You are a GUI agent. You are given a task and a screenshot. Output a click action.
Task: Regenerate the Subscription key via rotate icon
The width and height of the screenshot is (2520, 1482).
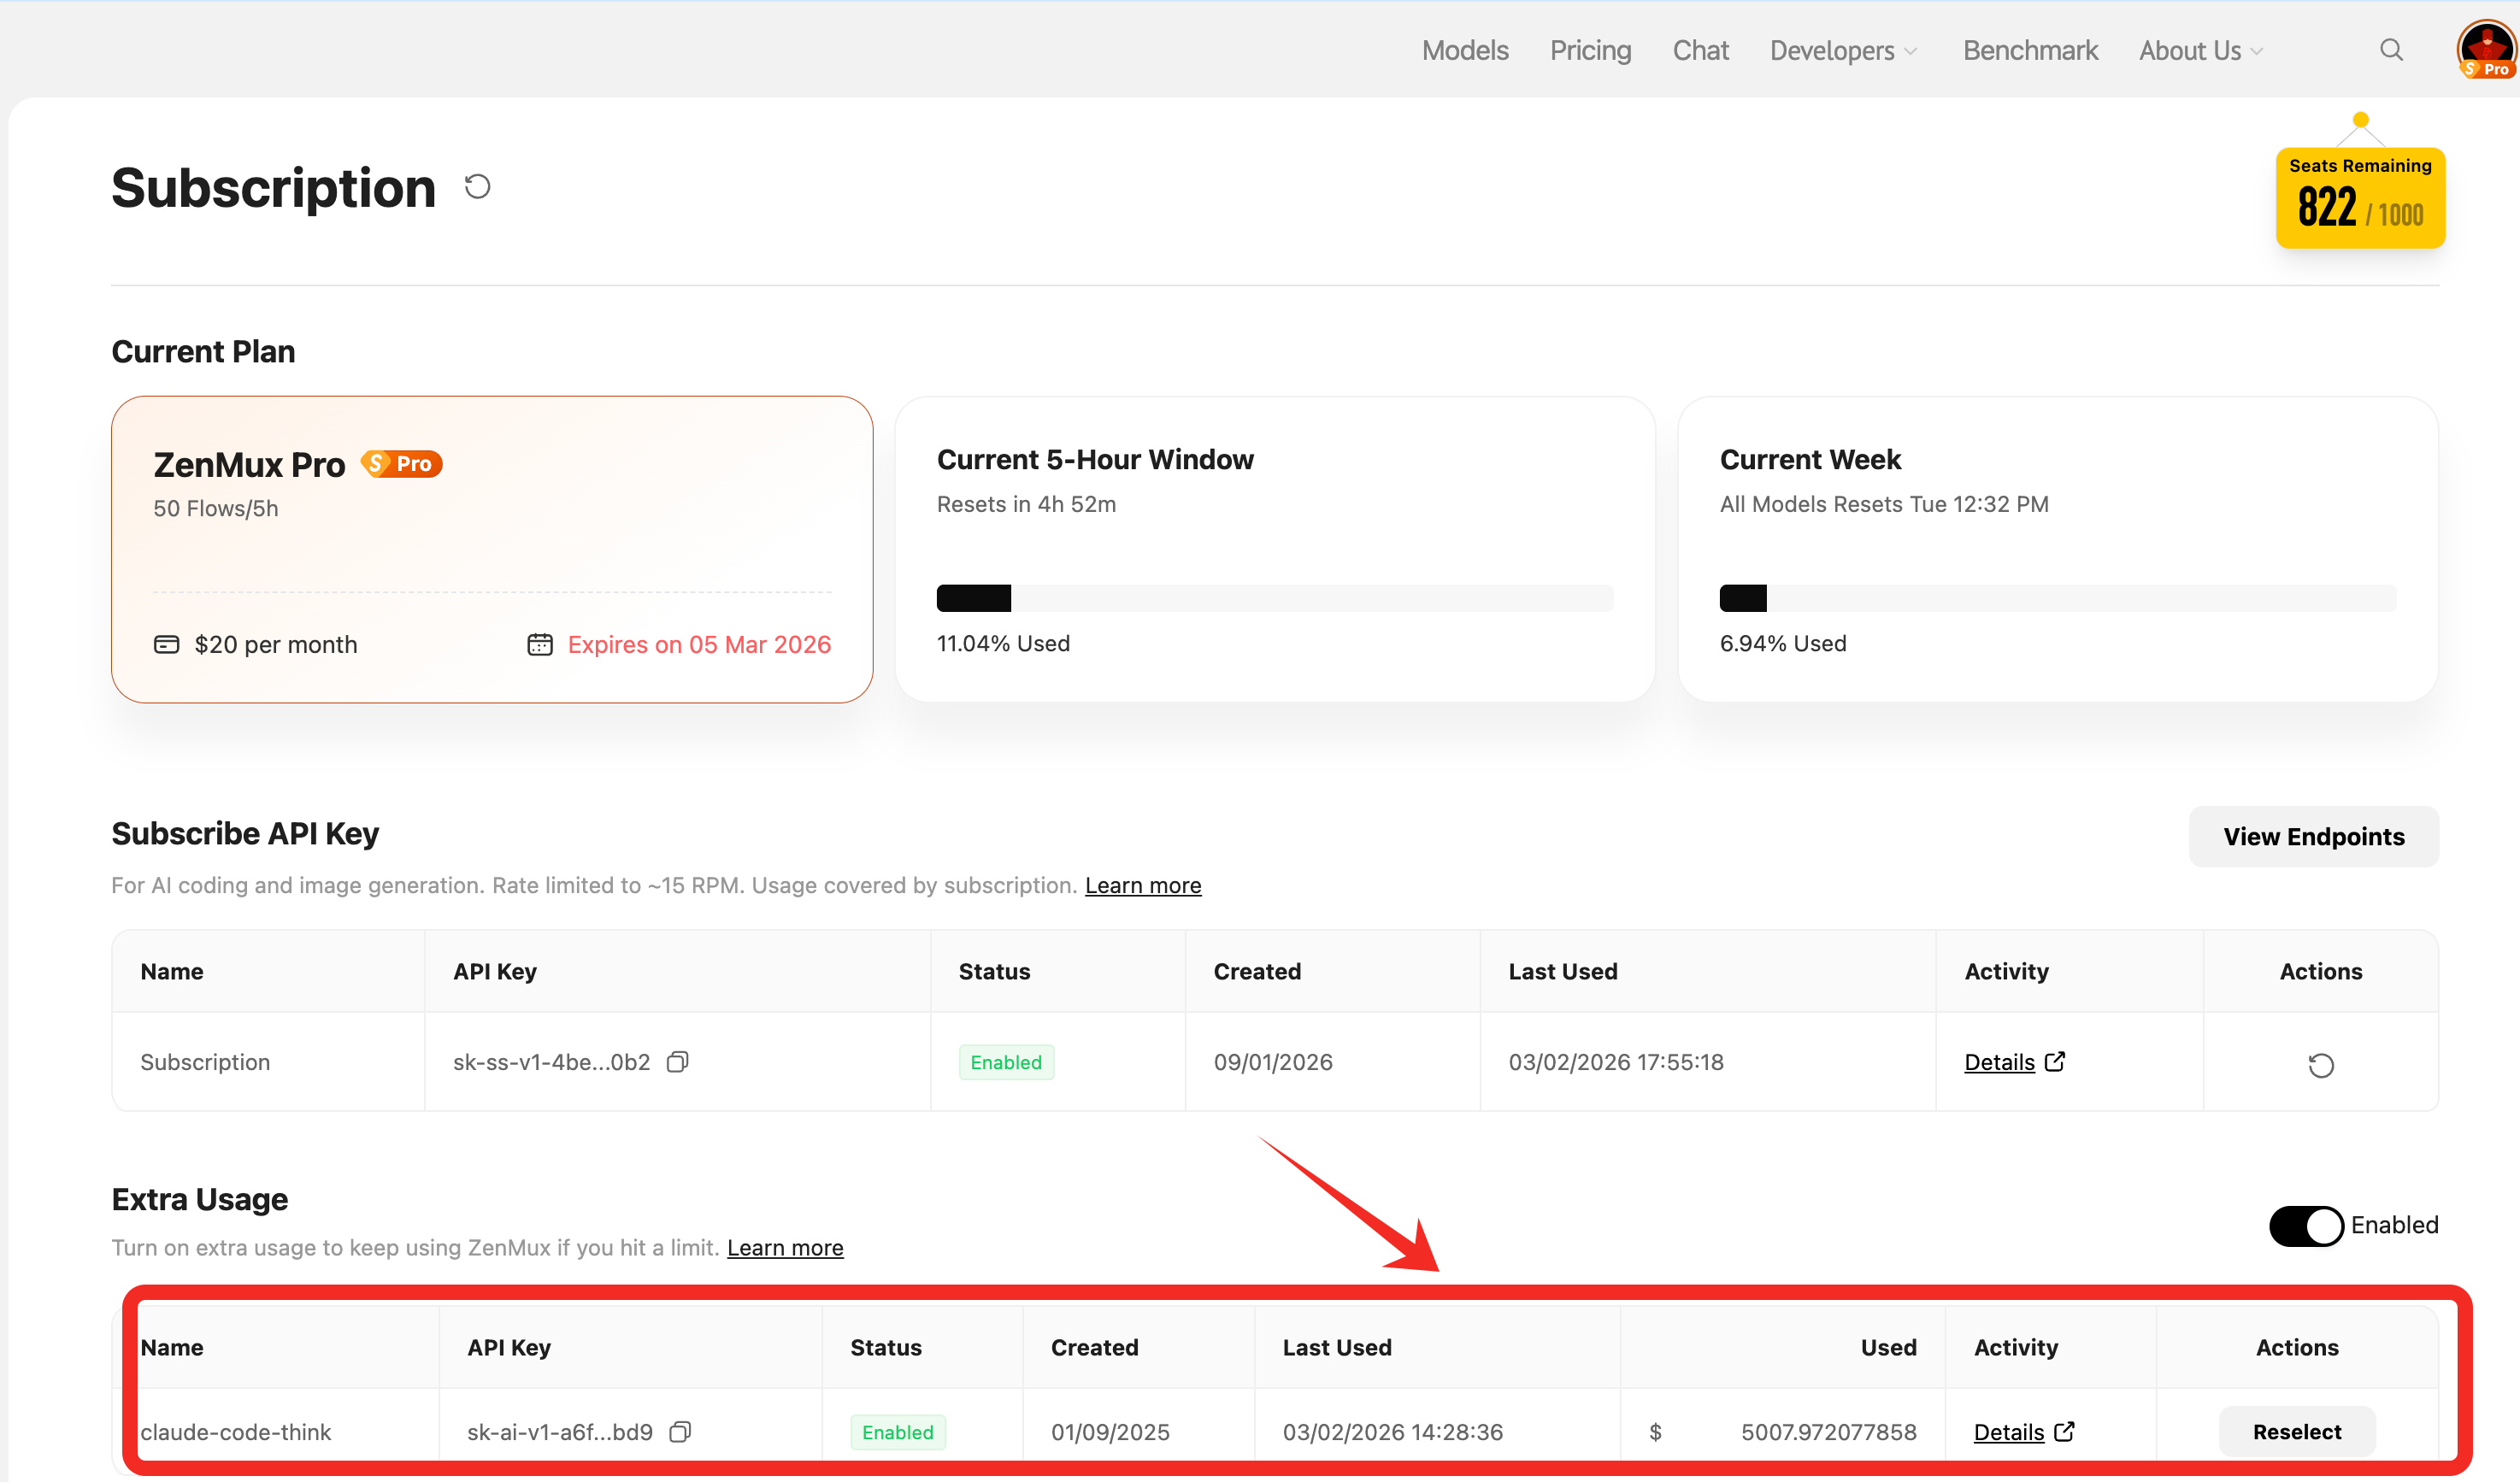pyautogui.click(x=2320, y=1065)
